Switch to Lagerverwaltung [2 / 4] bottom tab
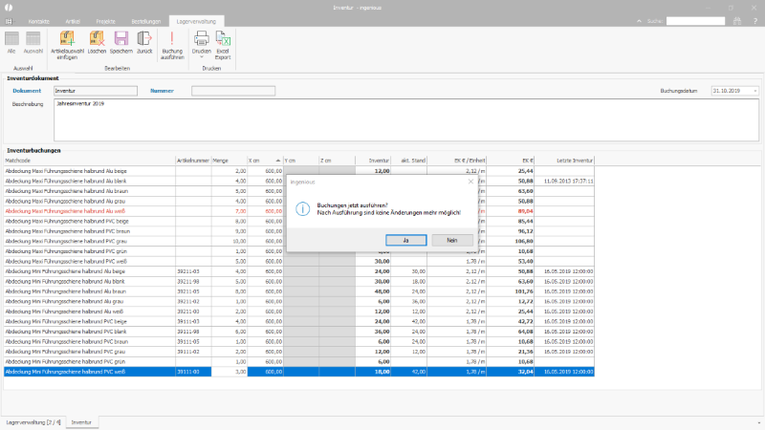The width and height of the screenshot is (765, 430). point(33,422)
